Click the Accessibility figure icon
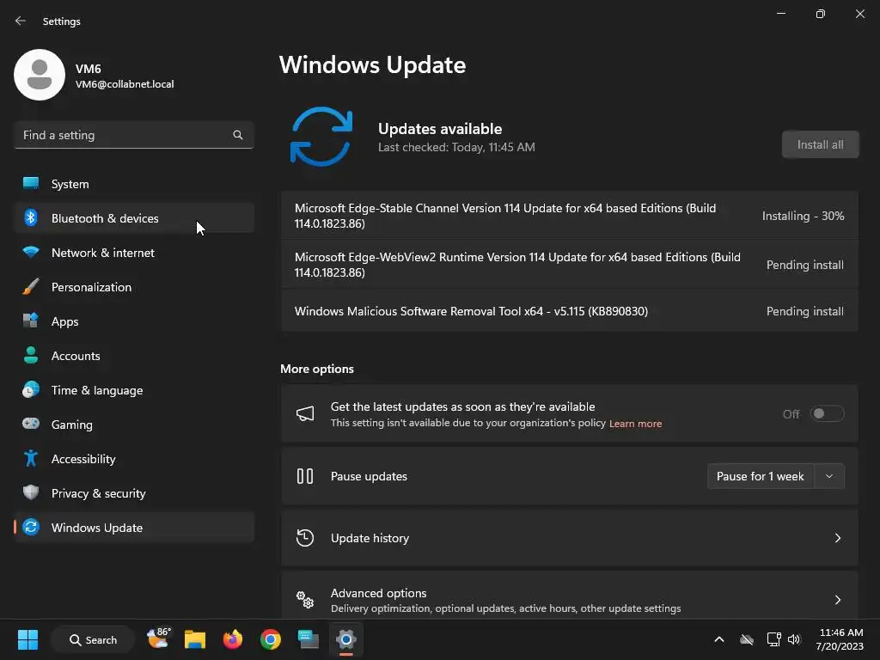 tap(31, 459)
